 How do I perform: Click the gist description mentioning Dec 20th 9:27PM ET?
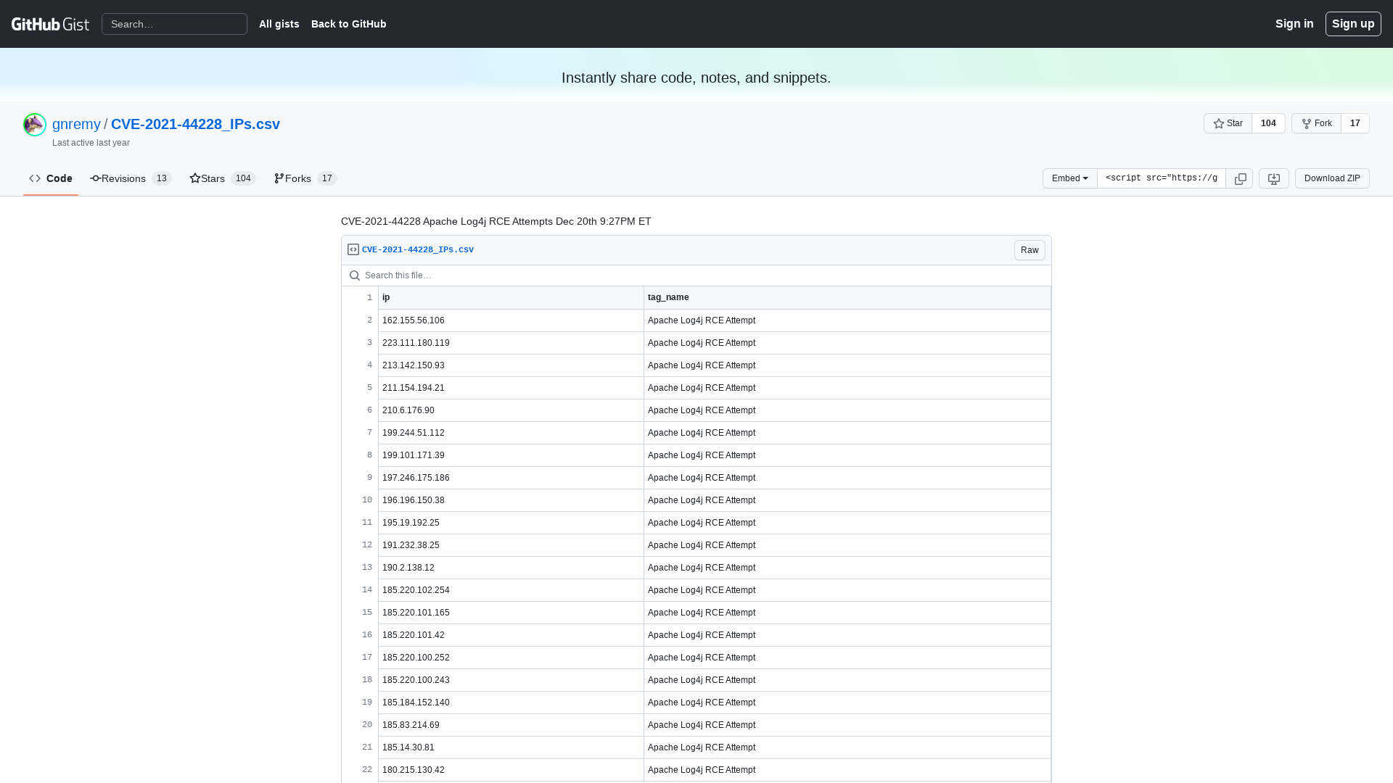(x=496, y=221)
